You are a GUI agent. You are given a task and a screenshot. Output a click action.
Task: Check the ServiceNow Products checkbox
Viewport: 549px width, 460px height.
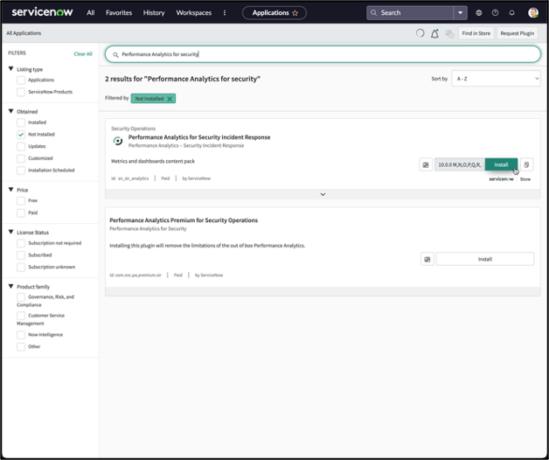click(21, 92)
